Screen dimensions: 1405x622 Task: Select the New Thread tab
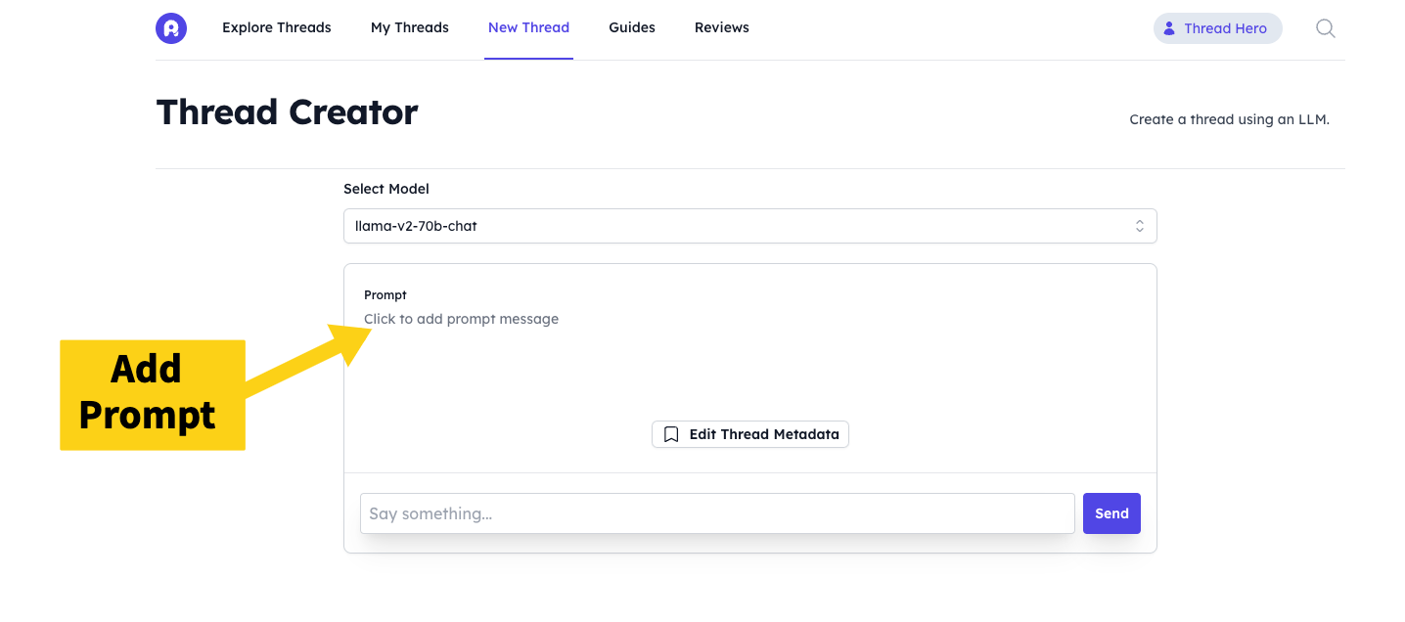click(x=528, y=27)
